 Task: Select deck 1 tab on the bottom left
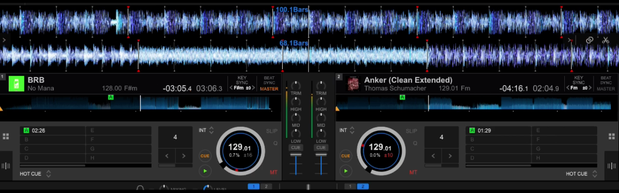click(x=253, y=186)
